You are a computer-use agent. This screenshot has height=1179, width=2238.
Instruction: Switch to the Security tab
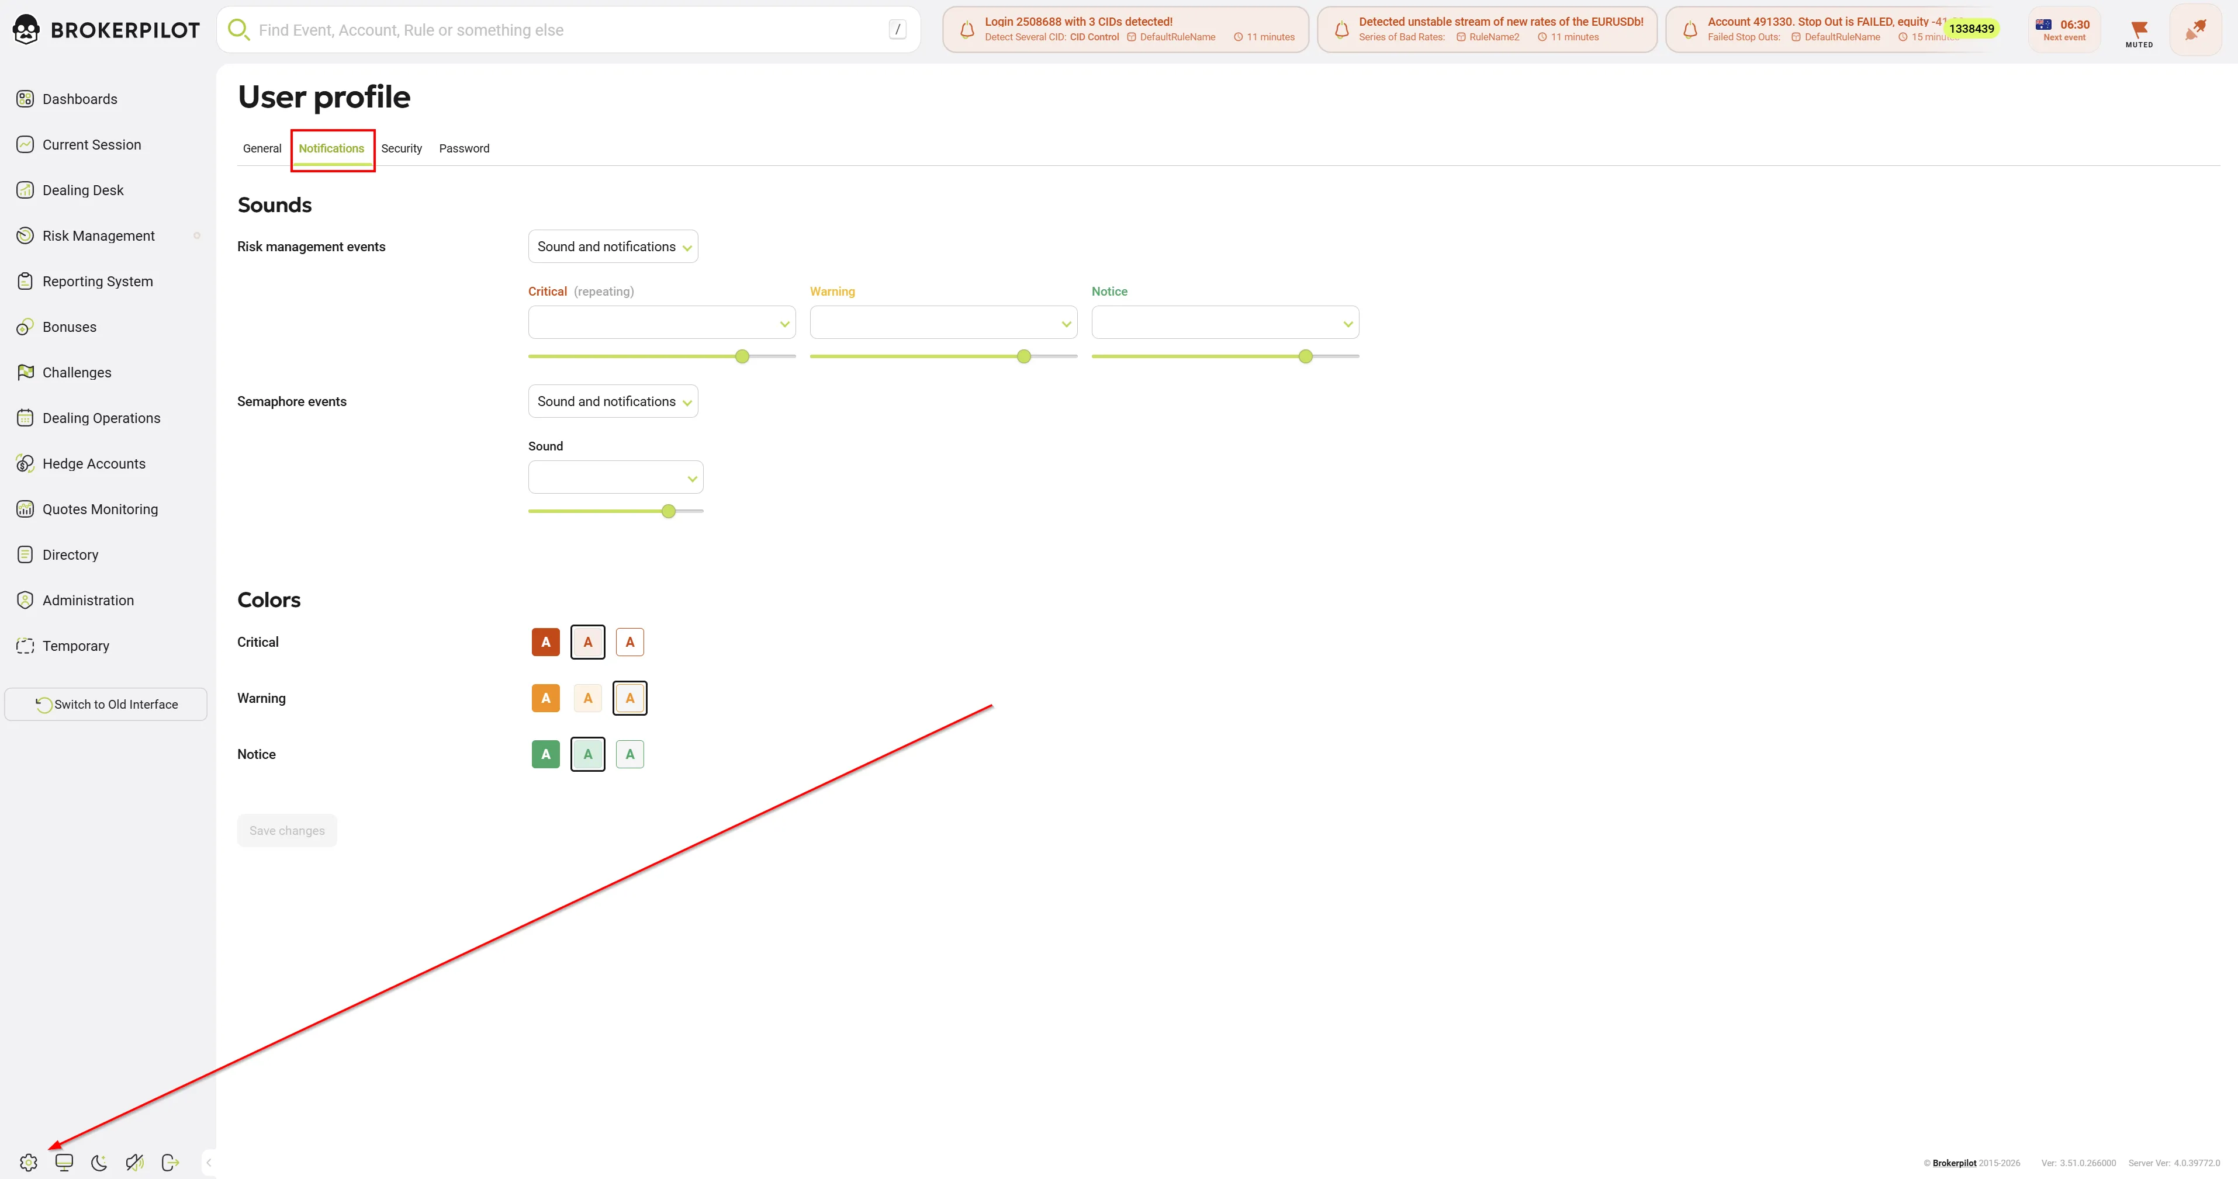pyautogui.click(x=402, y=148)
